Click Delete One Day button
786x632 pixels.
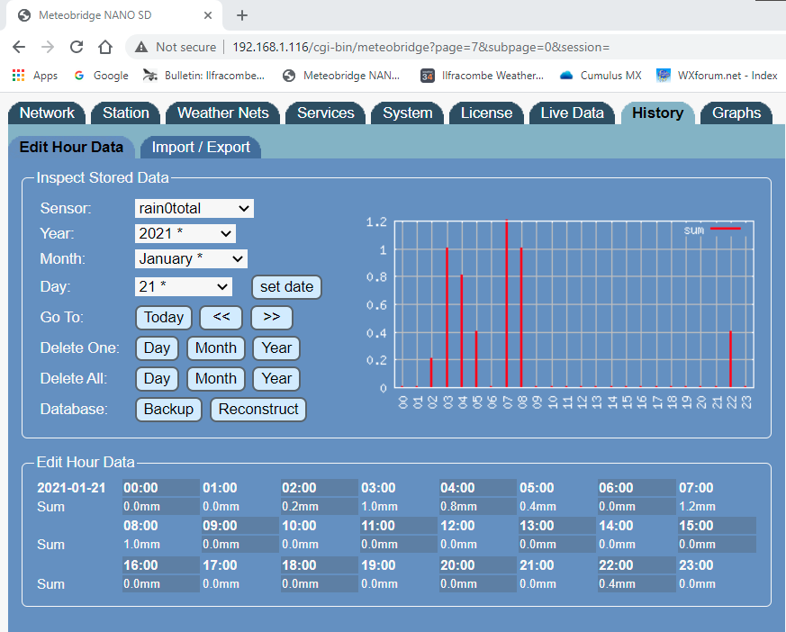click(x=157, y=348)
